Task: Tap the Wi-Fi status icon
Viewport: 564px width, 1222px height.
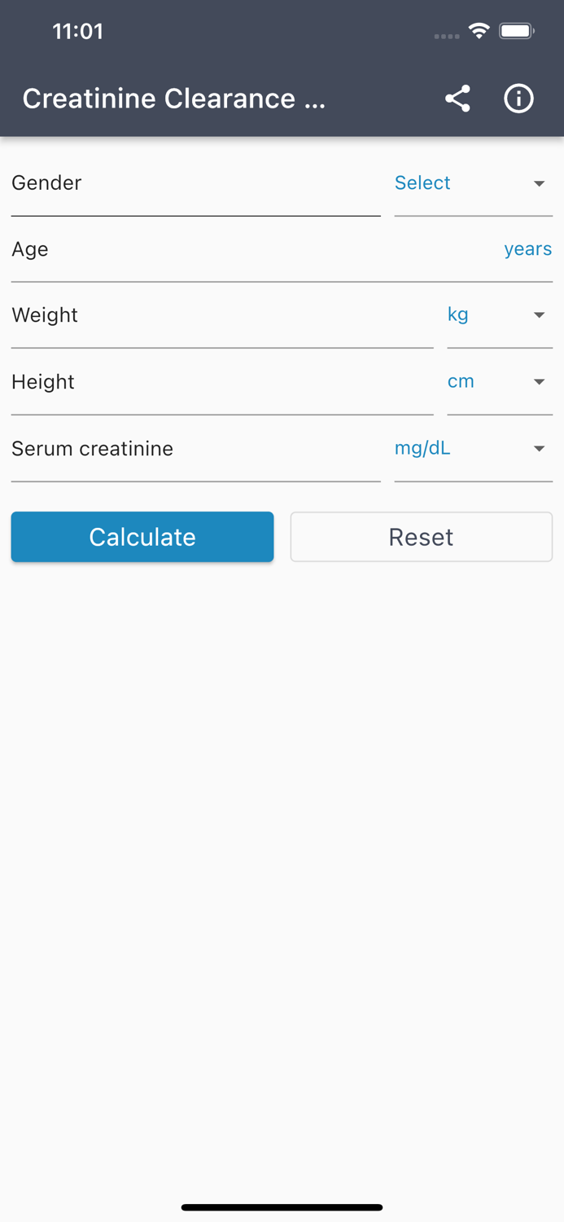Action: click(x=479, y=30)
